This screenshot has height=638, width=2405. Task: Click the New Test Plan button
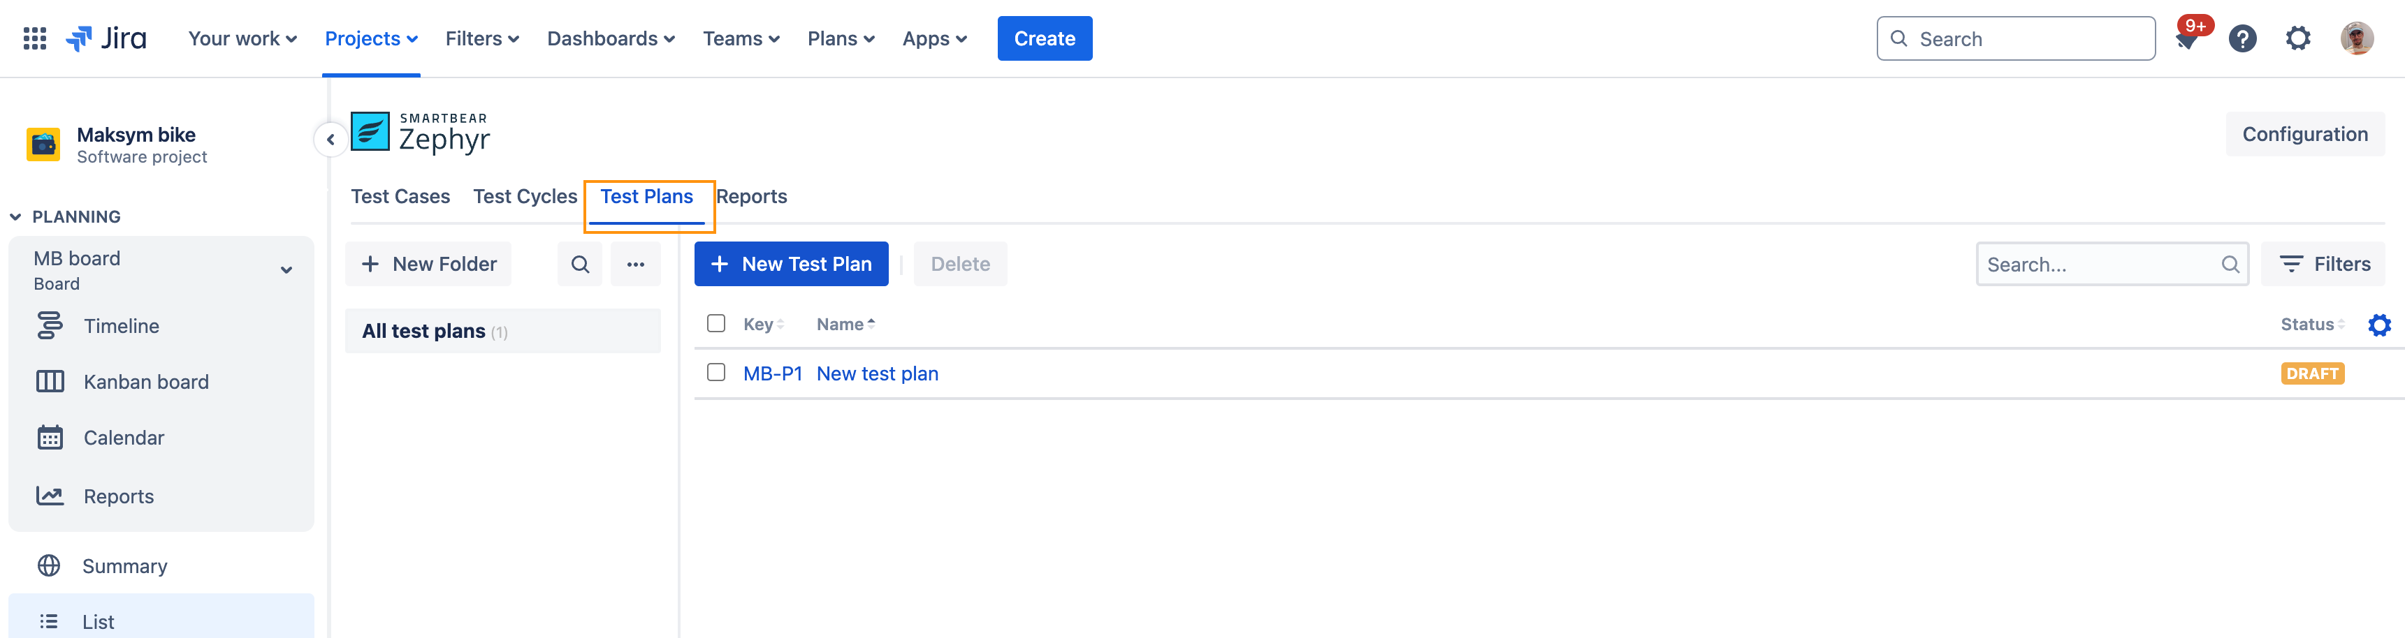point(791,264)
